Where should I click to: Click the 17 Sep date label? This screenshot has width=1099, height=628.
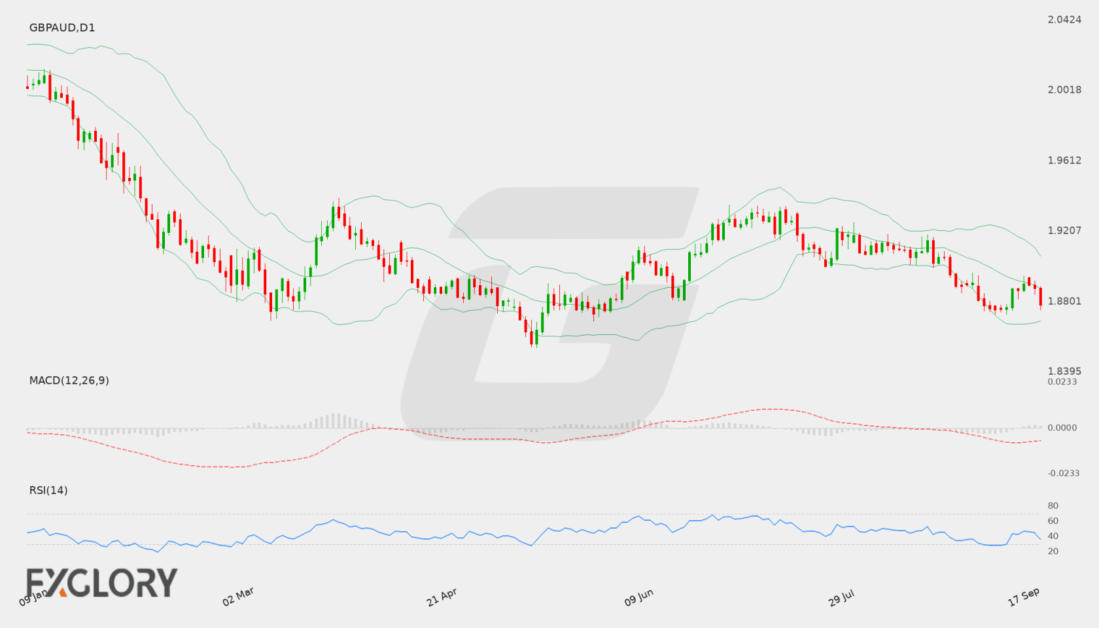click(x=1024, y=597)
